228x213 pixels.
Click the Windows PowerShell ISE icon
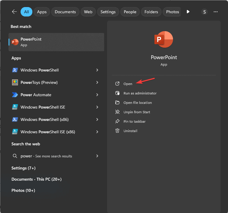[15, 107]
